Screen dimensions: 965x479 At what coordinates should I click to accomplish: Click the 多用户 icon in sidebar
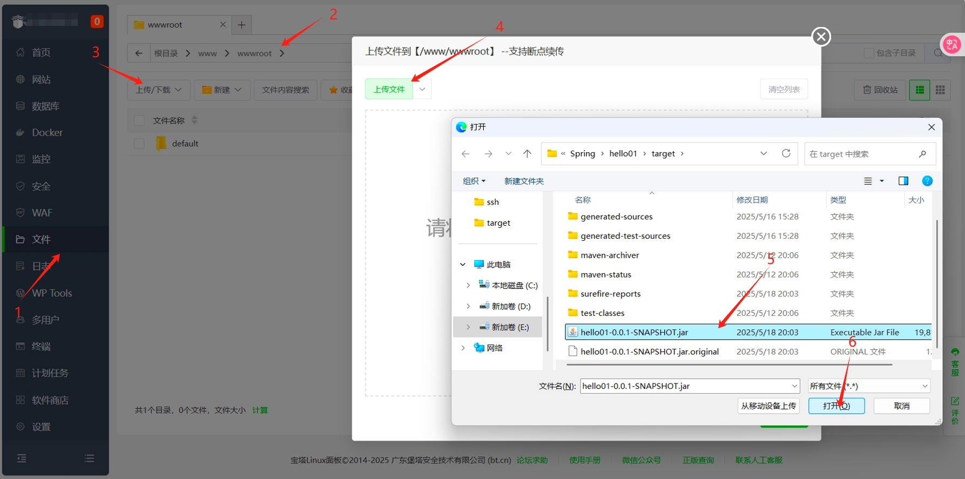pyautogui.click(x=21, y=320)
